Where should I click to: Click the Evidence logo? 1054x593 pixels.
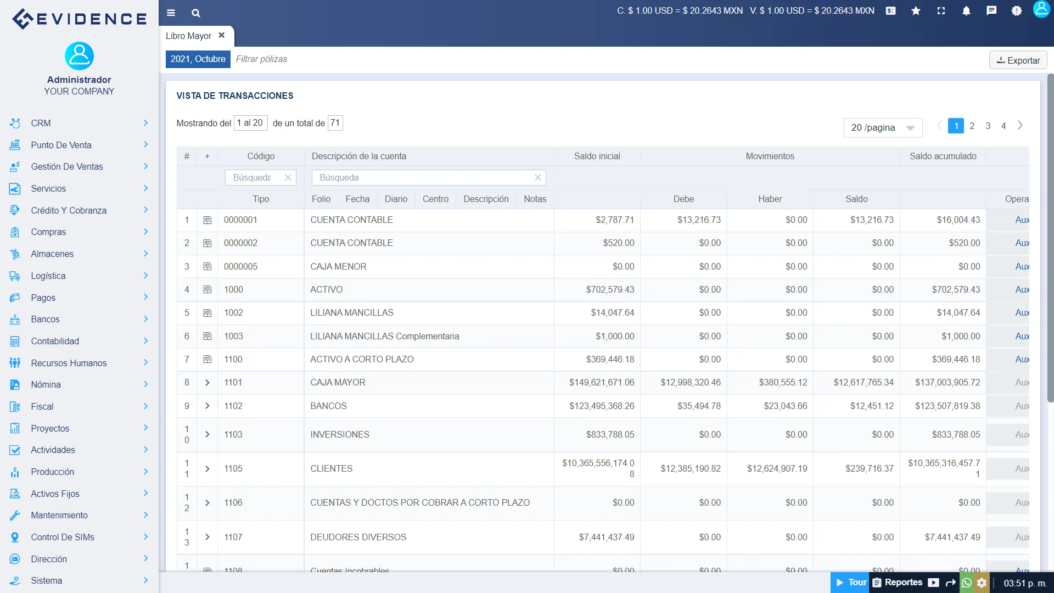(79, 19)
